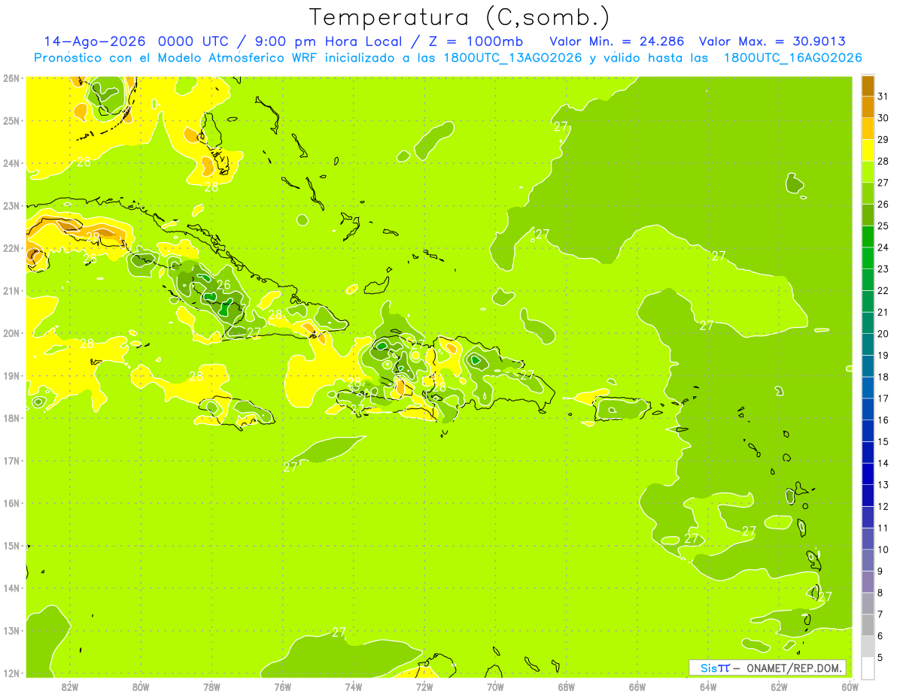Click the title 'Temperatura (C,somb.)'

[x=460, y=17]
